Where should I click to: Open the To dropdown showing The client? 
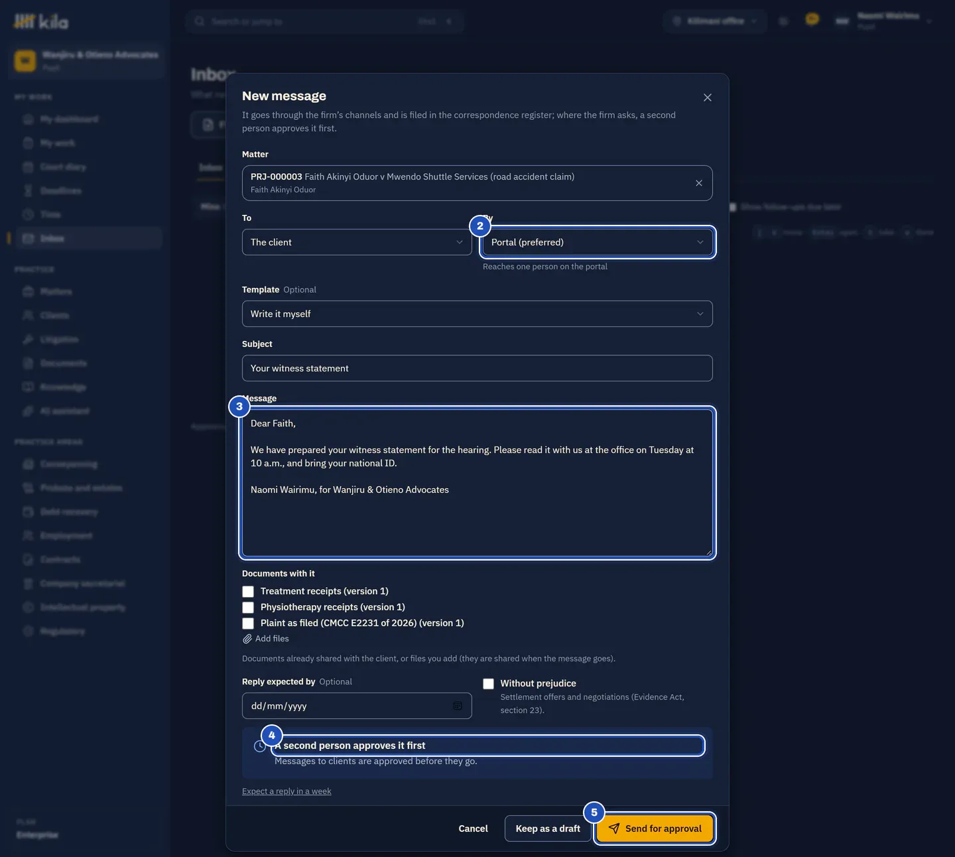click(357, 242)
